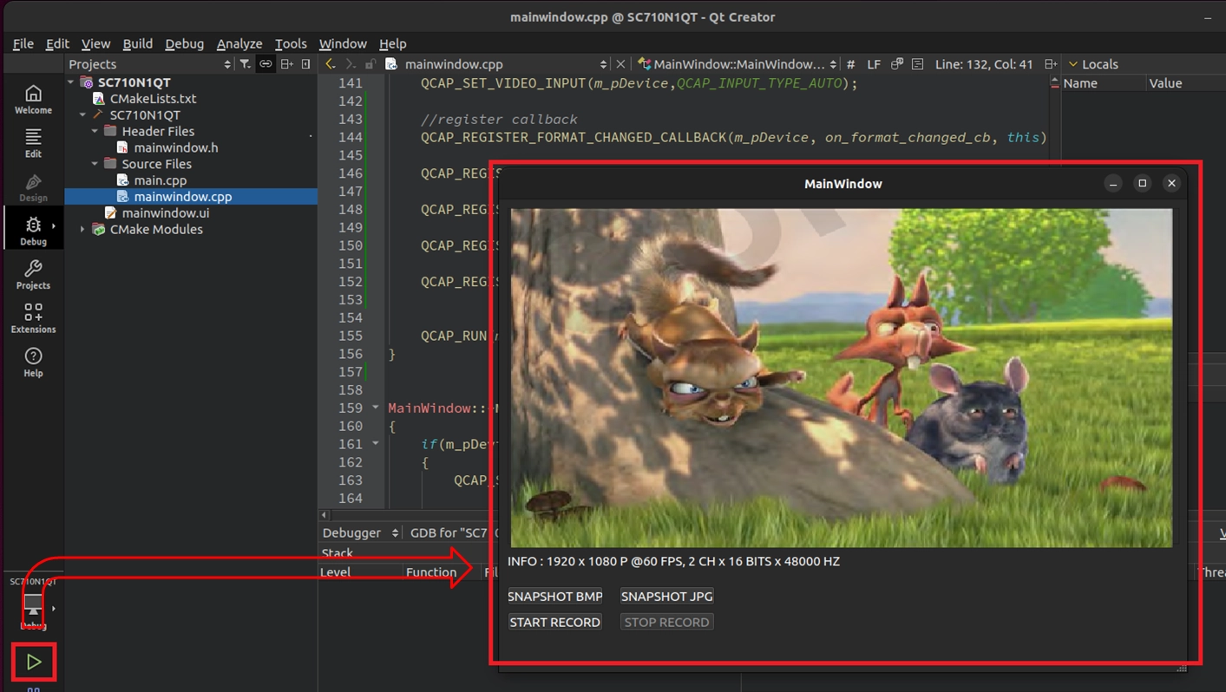Open the Welcome mode in the sidebar
1226x692 pixels.
pos(33,99)
